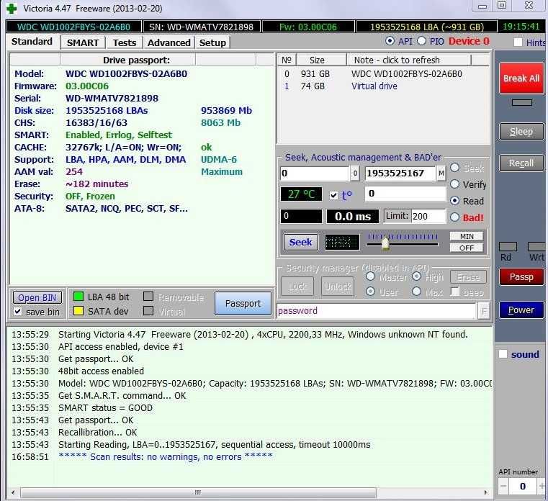Click the 0.0 ms seek time display
This screenshot has width=548, height=501.
[353, 216]
